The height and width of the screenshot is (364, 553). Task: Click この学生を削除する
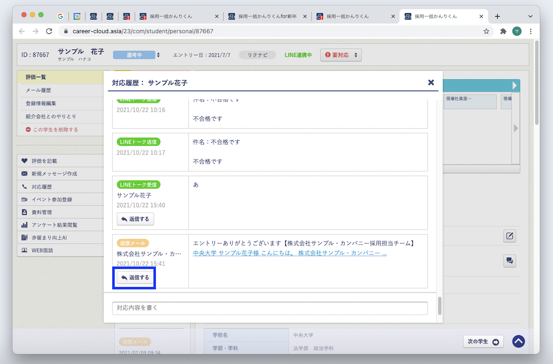point(55,130)
